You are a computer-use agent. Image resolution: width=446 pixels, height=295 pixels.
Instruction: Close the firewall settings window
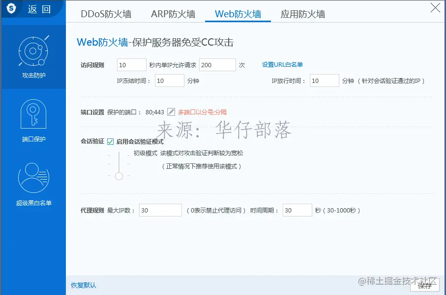pyautogui.click(x=435, y=8)
